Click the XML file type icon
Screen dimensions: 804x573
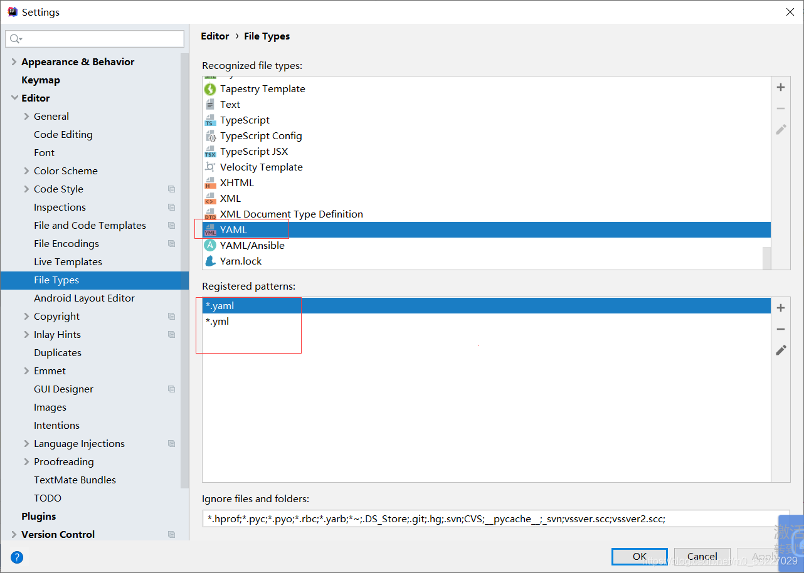tap(210, 199)
